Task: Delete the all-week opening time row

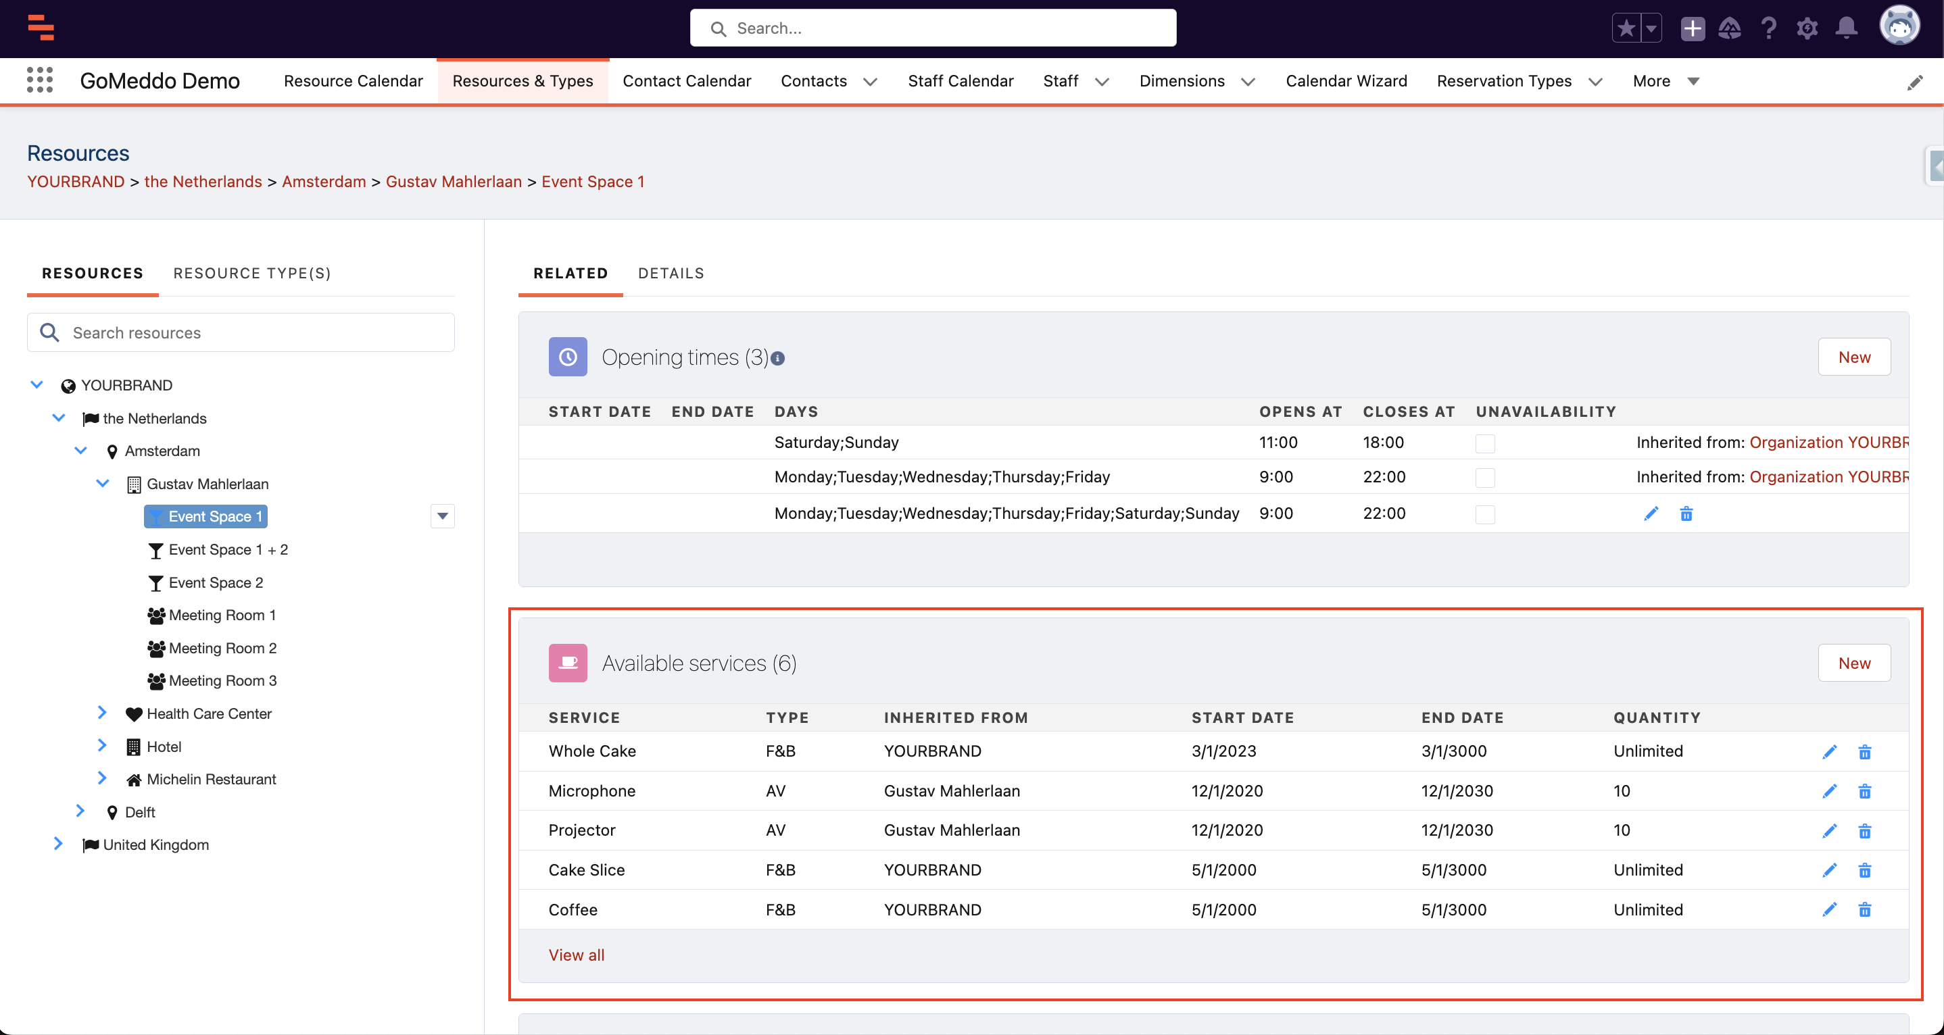Action: tap(1686, 513)
